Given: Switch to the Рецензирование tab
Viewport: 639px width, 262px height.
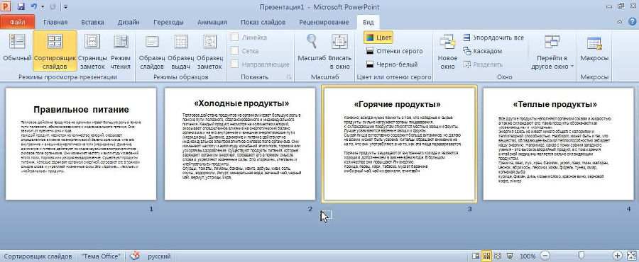Looking at the screenshot, I should coord(324,23).
